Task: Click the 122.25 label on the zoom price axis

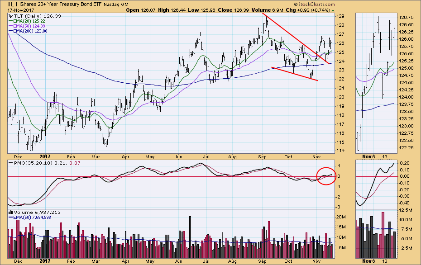Action: click(407, 148)
